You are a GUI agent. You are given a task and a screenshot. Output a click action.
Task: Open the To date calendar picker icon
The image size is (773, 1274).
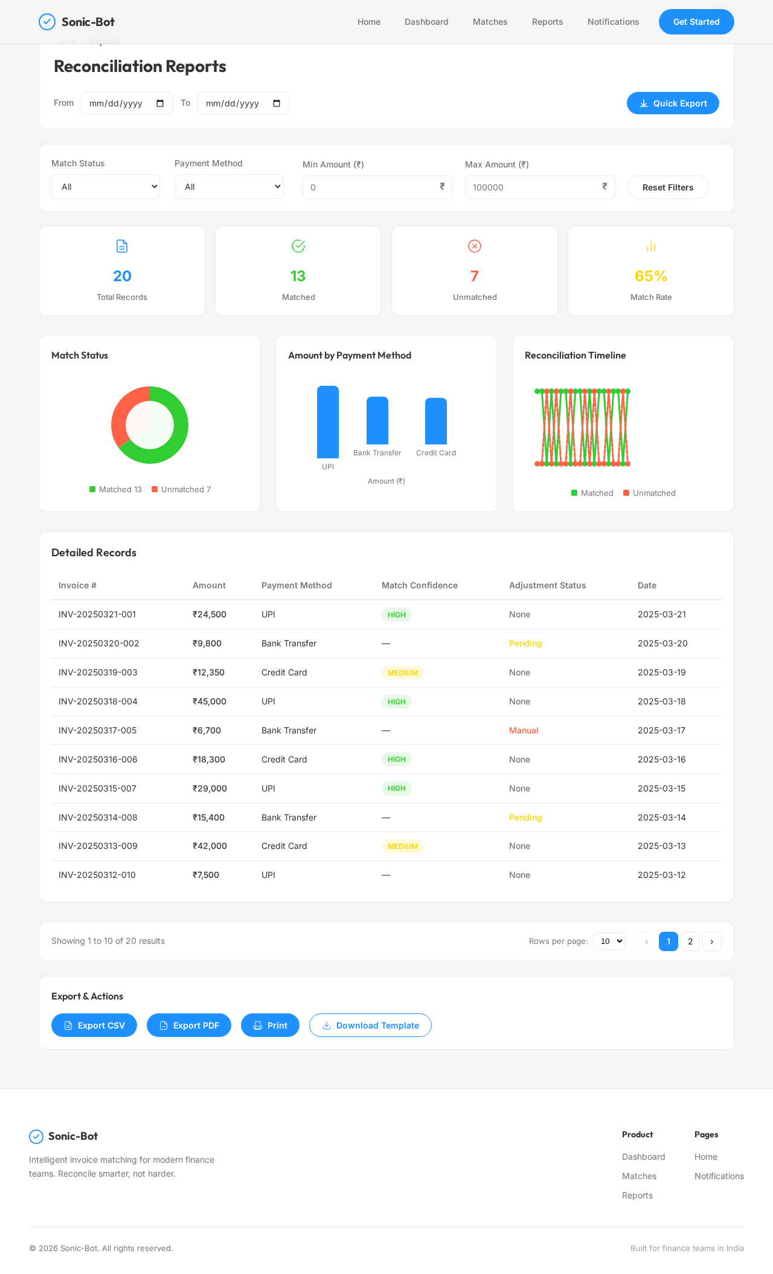277,103
